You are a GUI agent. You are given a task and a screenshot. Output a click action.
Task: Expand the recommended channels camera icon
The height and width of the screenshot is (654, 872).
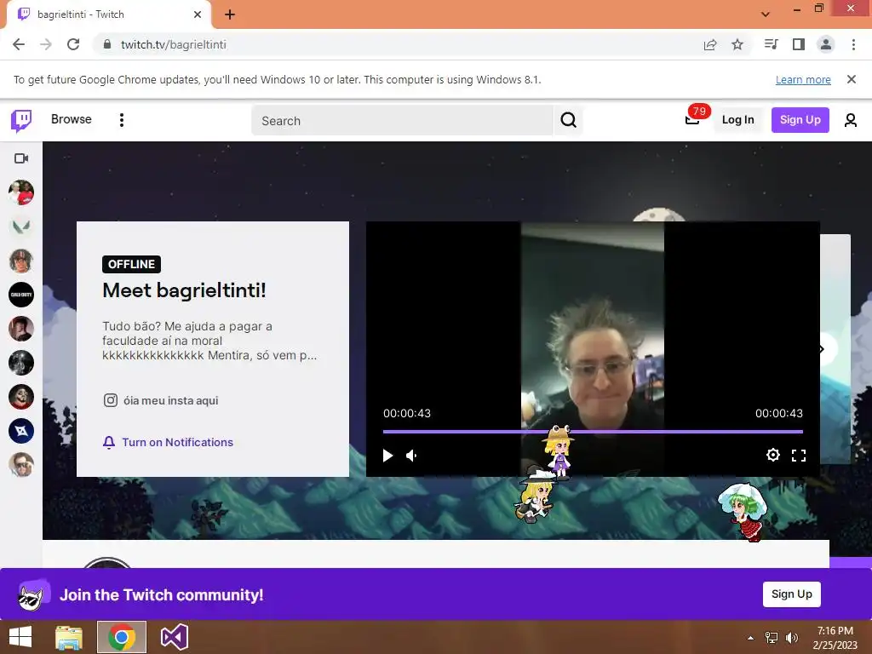point(21,158)
